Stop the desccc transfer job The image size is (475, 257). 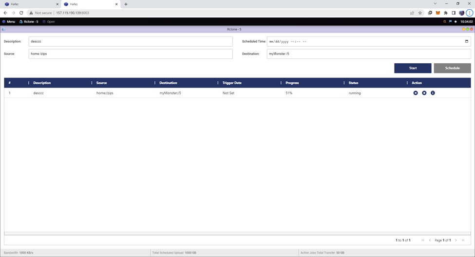coord(424,93)
